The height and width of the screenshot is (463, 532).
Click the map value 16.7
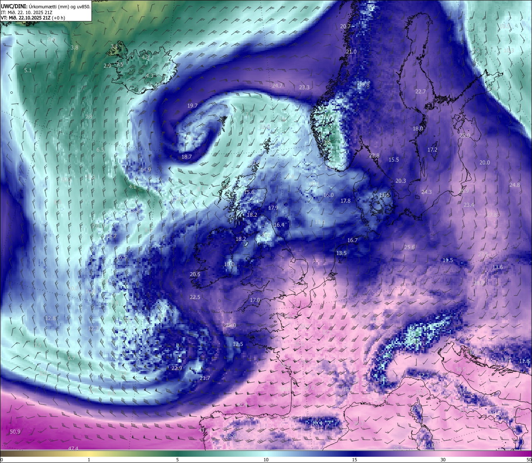352,240
